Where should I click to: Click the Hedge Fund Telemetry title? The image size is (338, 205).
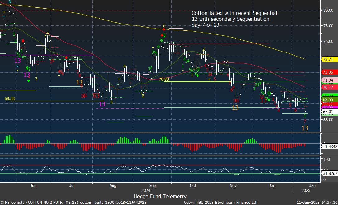pos(160,196)
